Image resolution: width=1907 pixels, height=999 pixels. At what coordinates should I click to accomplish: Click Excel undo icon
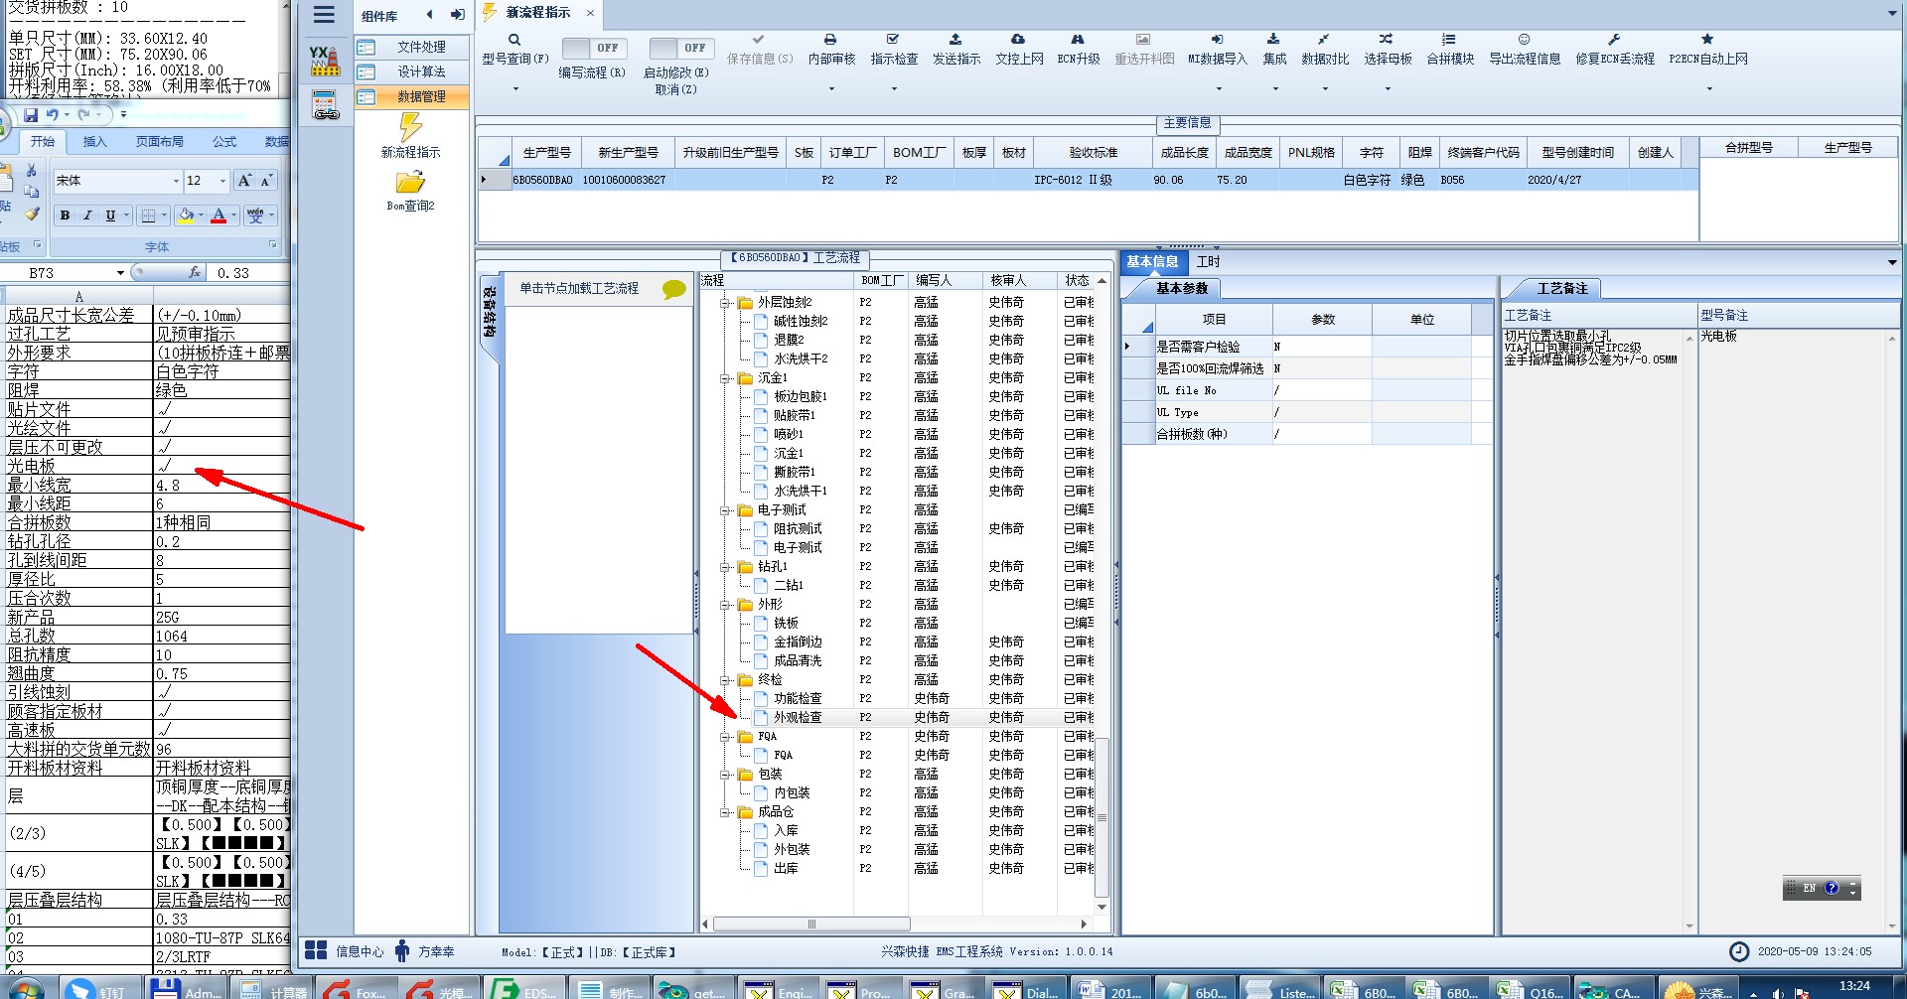[52, 115]
